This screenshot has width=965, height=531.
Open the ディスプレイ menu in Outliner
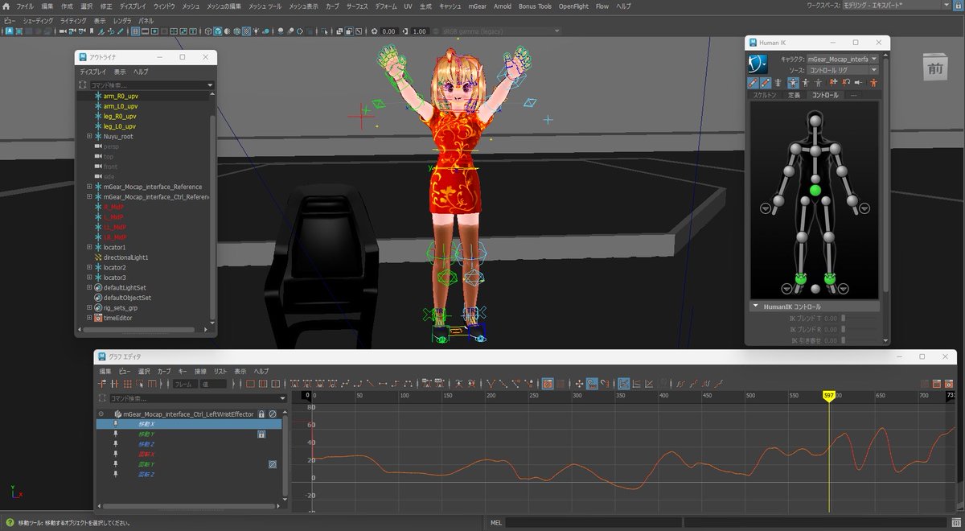click(93, 72)
